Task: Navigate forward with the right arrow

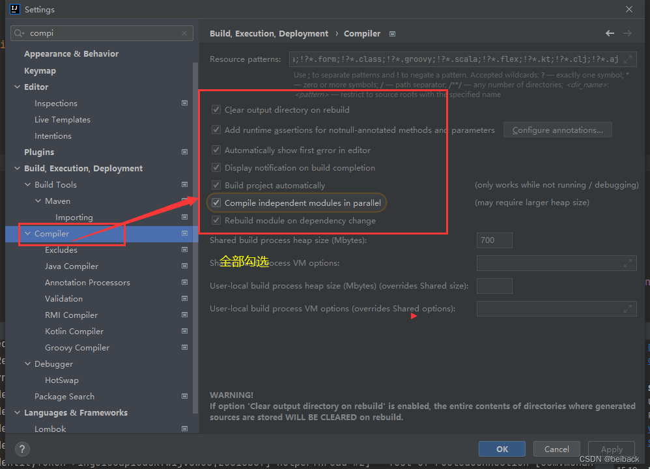Action: (x=628, y=33)
